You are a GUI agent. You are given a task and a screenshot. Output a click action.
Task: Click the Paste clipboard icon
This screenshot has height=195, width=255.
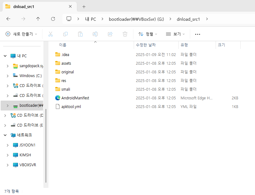(80, 34)
